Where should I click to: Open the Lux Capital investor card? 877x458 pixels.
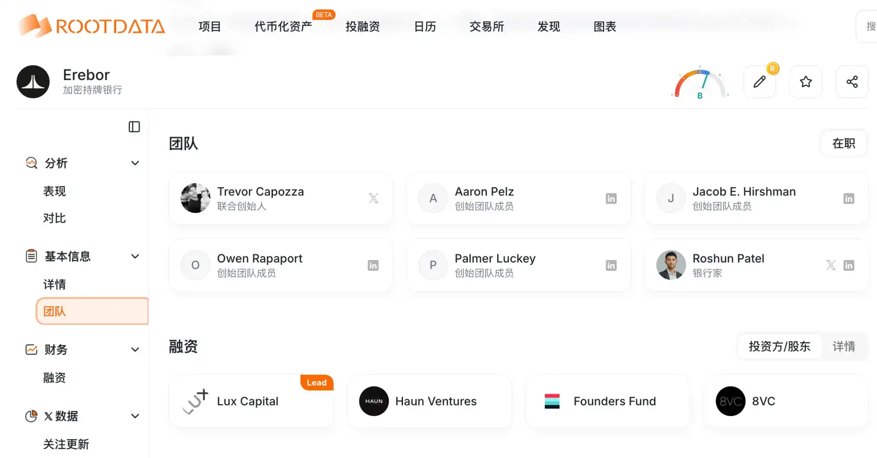coord(251,401)
